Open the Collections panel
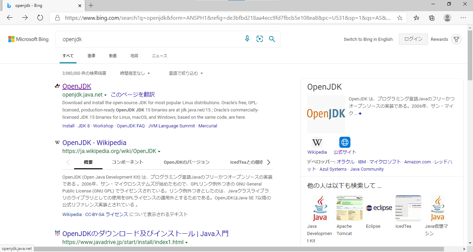 [432, 18]
